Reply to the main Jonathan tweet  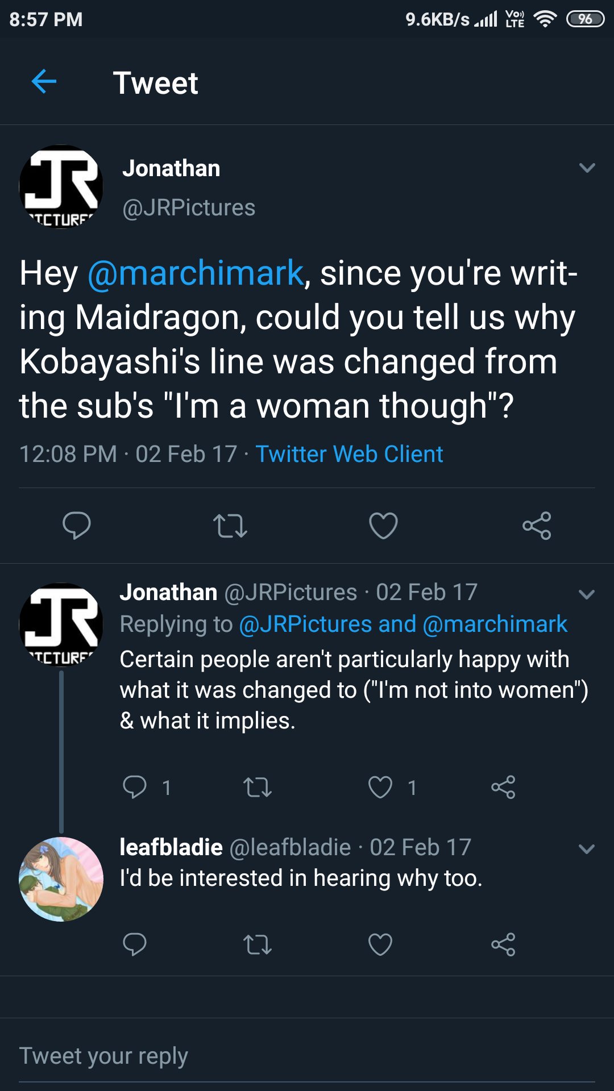point(77,525)
